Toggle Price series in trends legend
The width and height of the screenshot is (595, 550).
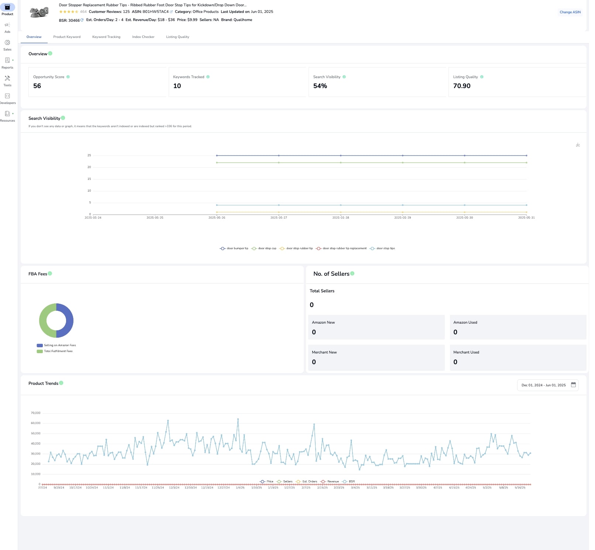click(266, 481)
